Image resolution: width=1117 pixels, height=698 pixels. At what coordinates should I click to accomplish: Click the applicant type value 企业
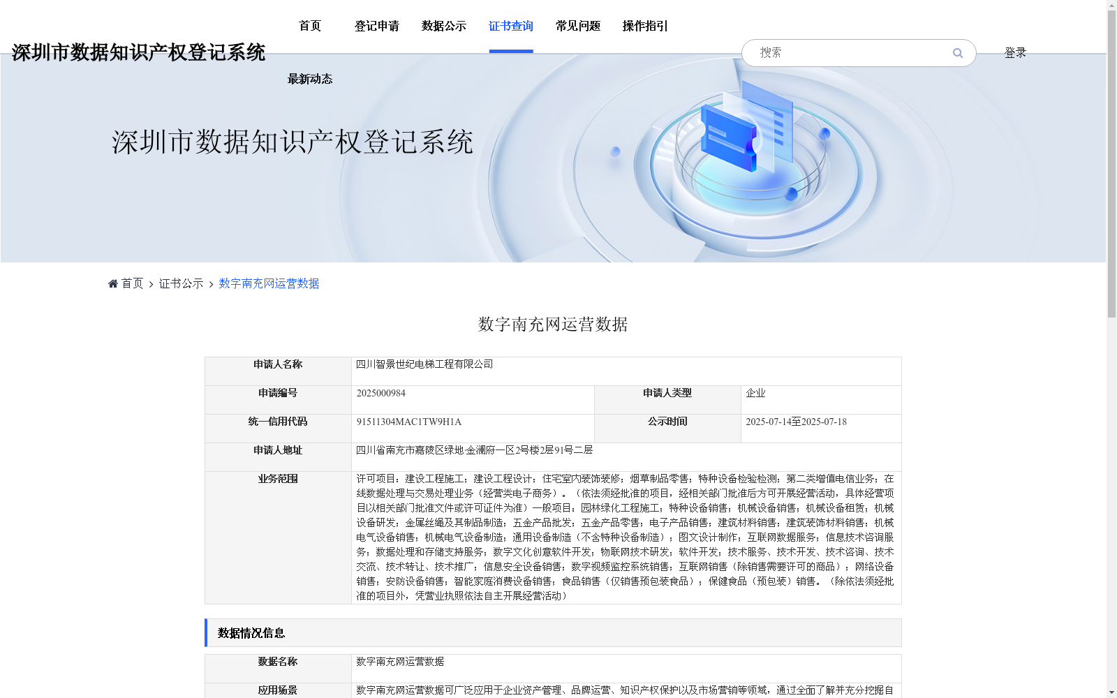755,393
